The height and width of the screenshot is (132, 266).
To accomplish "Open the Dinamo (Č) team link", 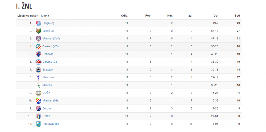I will [50, 62].
